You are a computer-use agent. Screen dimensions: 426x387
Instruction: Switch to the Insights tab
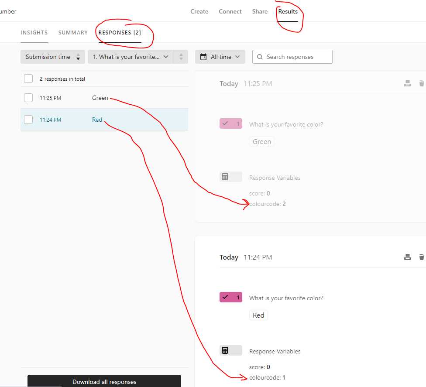[x=34, y=33]
